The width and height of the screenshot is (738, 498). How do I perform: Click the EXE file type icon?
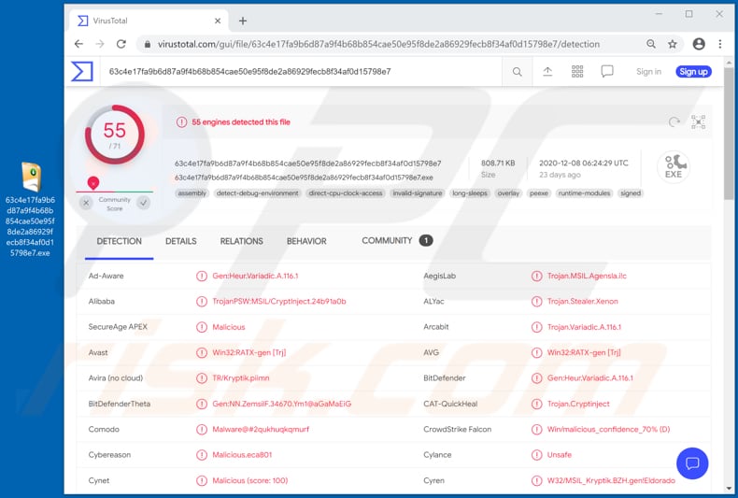tap(674, 167)
